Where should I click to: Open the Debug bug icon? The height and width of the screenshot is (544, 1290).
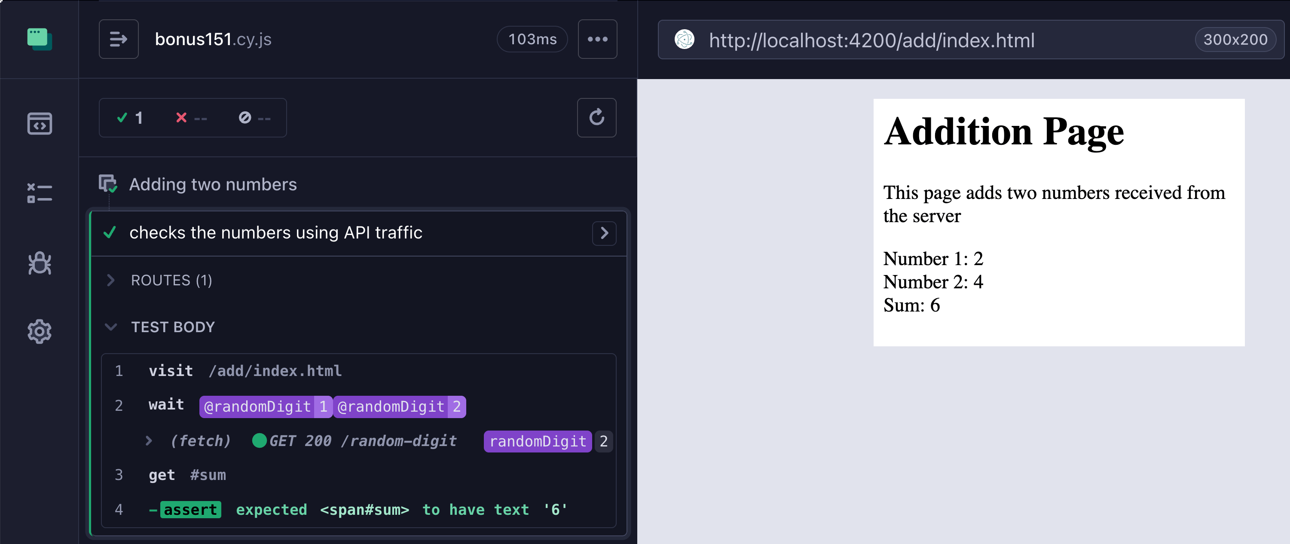(39, 263)
